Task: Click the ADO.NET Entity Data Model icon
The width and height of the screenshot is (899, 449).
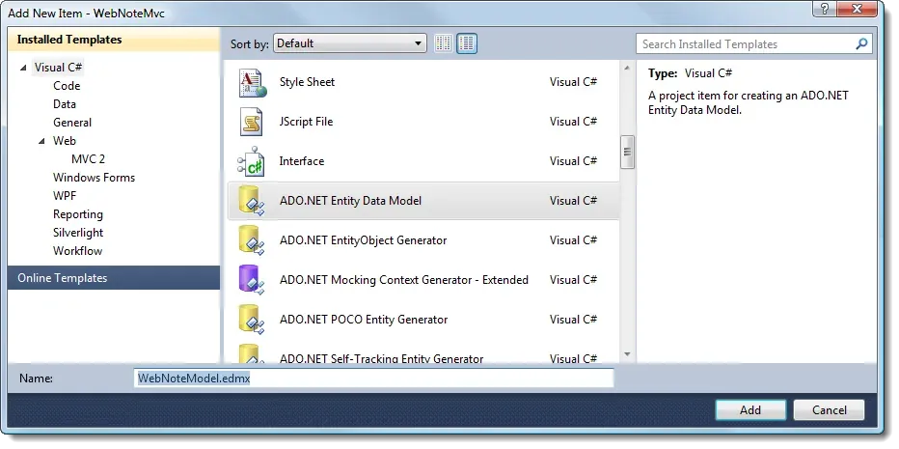Action: pyautogui.click(x=251, y=201)
